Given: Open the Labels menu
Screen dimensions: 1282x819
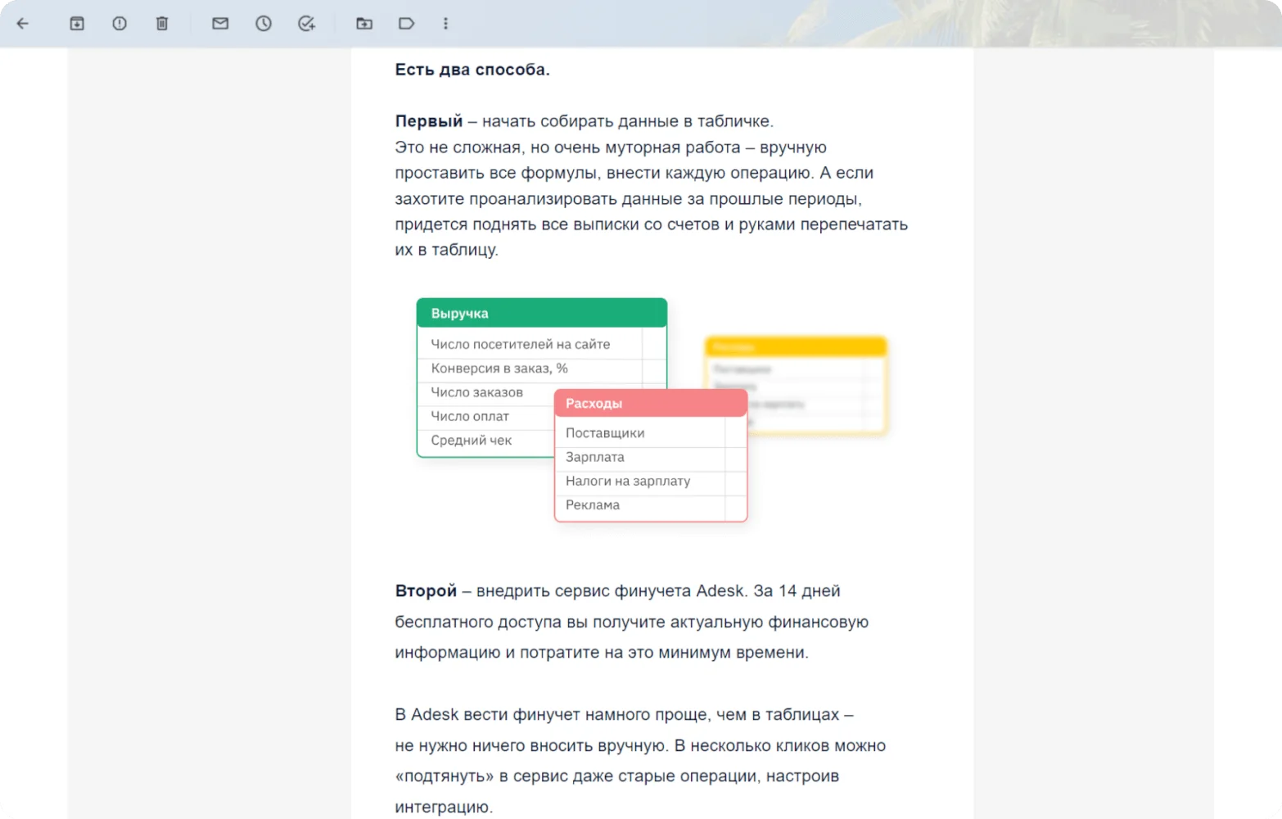Looking at the screenshot, I should 407,24.
